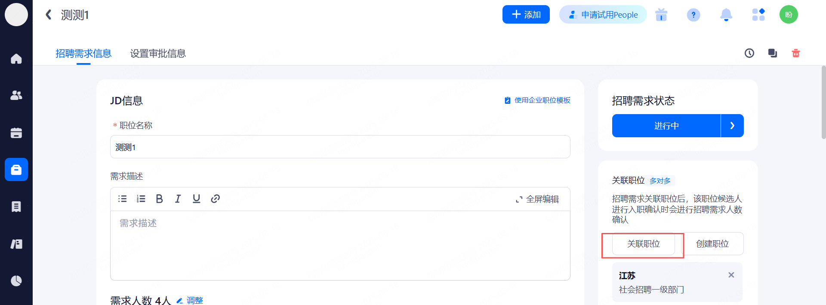
Task: Open the notifications bell
Action: [x=726, y=15]
